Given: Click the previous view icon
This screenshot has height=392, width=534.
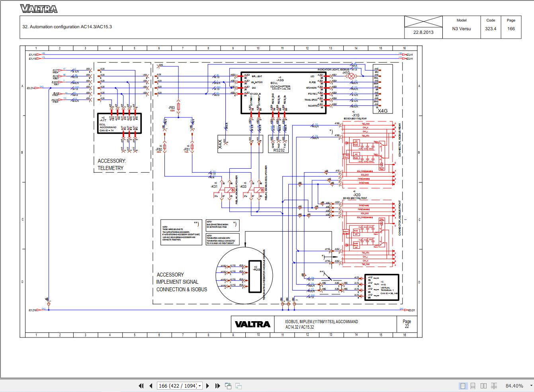Looking at the screenshot, I should pos(228,386).
